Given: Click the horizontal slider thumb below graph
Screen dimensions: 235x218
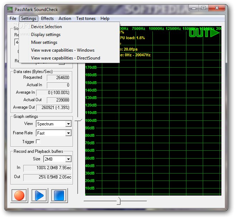Looking at the screenshot, I should point(118,201).
